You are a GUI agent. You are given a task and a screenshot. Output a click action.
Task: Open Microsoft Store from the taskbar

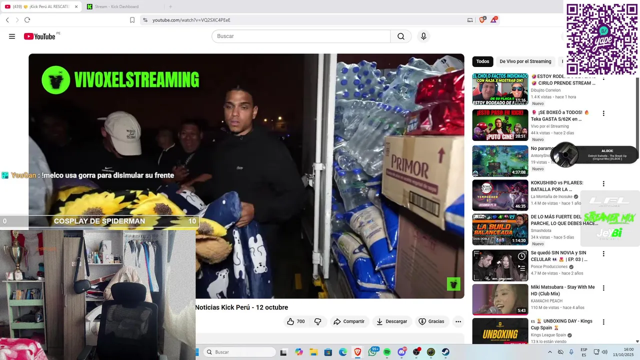[x=328, y=352]
